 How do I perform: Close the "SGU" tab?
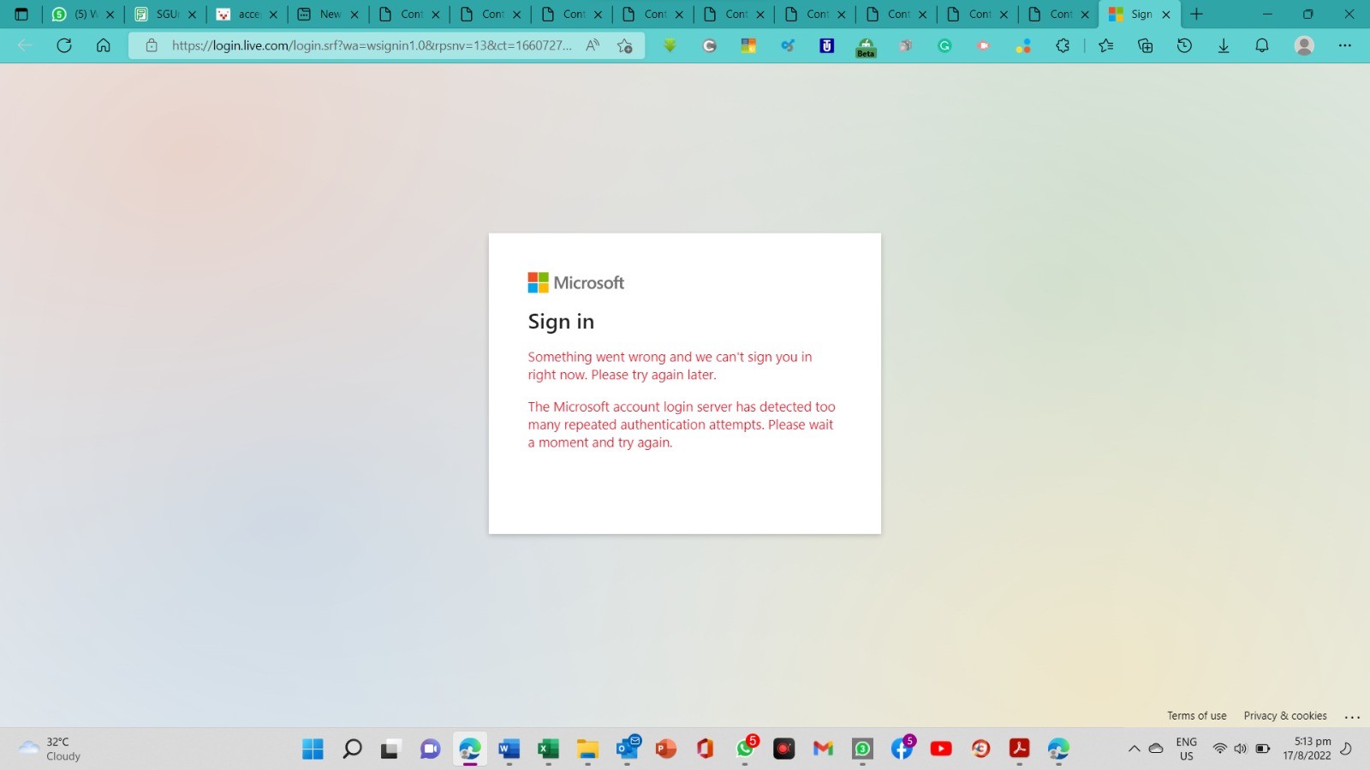[192, 15]
